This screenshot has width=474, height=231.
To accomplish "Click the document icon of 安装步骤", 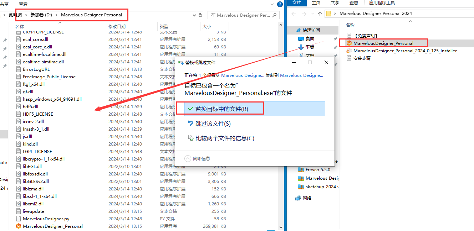I will [349, 58].
